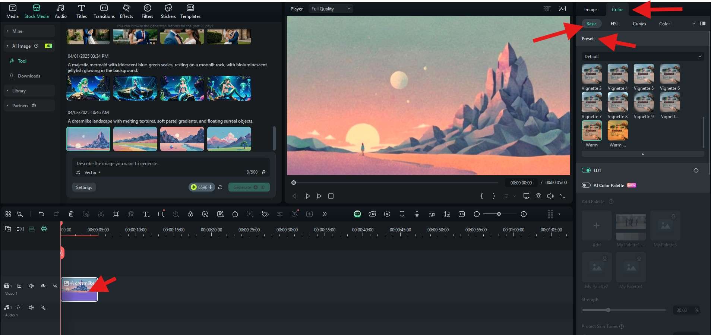Apply the Vignette 3 preset
The image size is (711, 335).
591,78
